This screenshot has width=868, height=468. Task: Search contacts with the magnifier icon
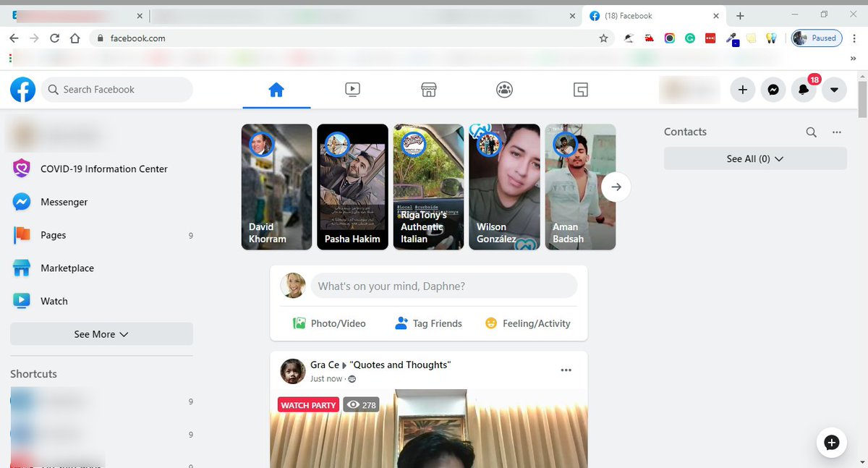coord(812,132)
